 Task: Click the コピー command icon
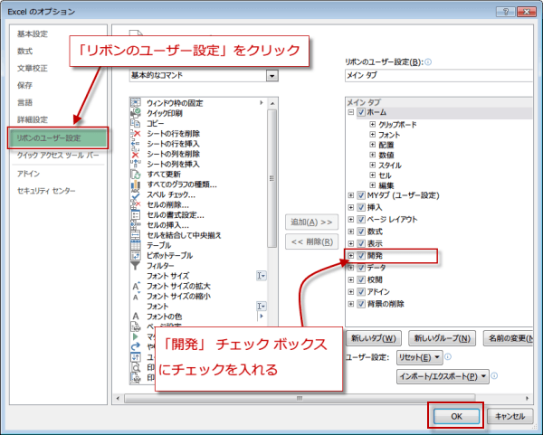click(x=137, y=124)
